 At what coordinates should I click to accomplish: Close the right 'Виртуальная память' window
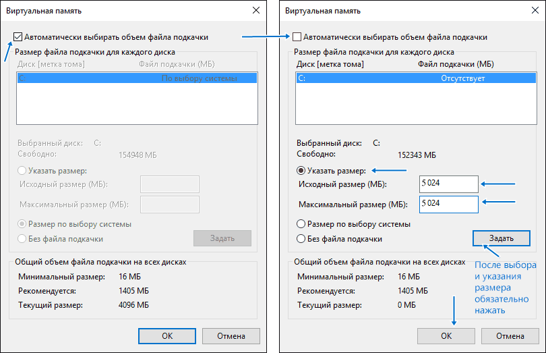point(535,11)
